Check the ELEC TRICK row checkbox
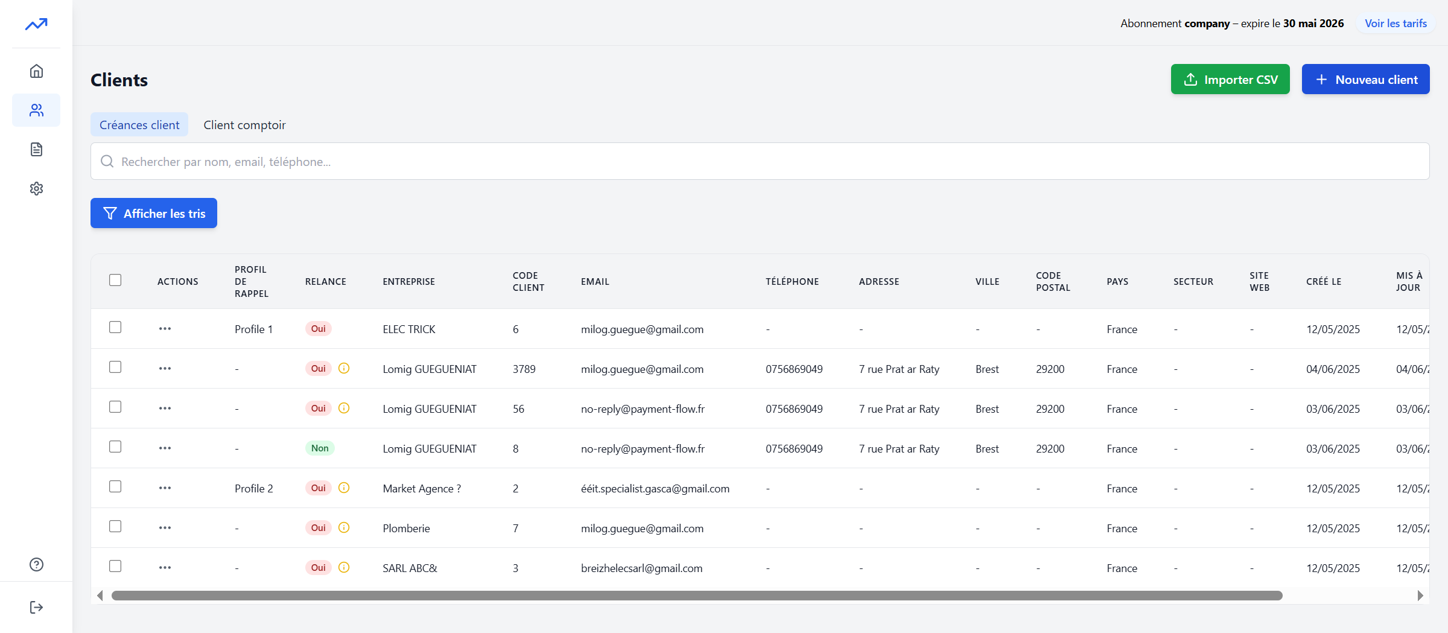 (x=115, y=327)
